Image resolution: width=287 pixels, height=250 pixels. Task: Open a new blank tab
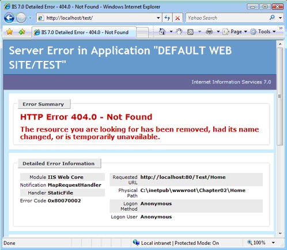point(142,33)
